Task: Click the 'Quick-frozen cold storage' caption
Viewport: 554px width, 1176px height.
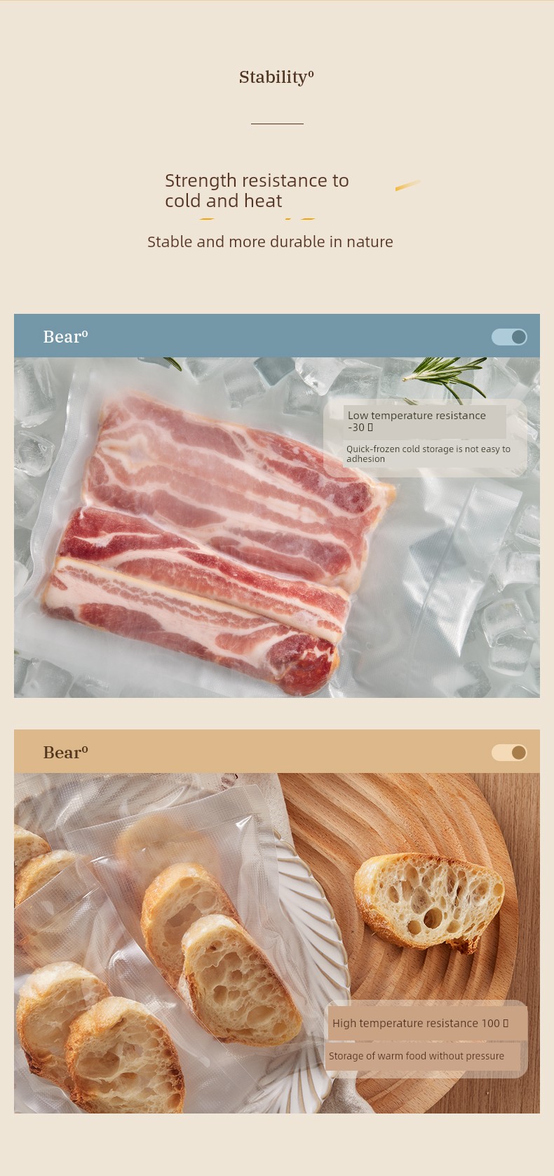Action: 428,454
